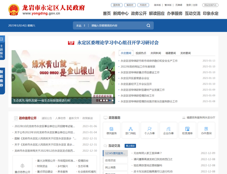The image size is (227, 174).
Task: Open 永定区委经济工作会议召开 article
Action: click(x=136, y=84)
